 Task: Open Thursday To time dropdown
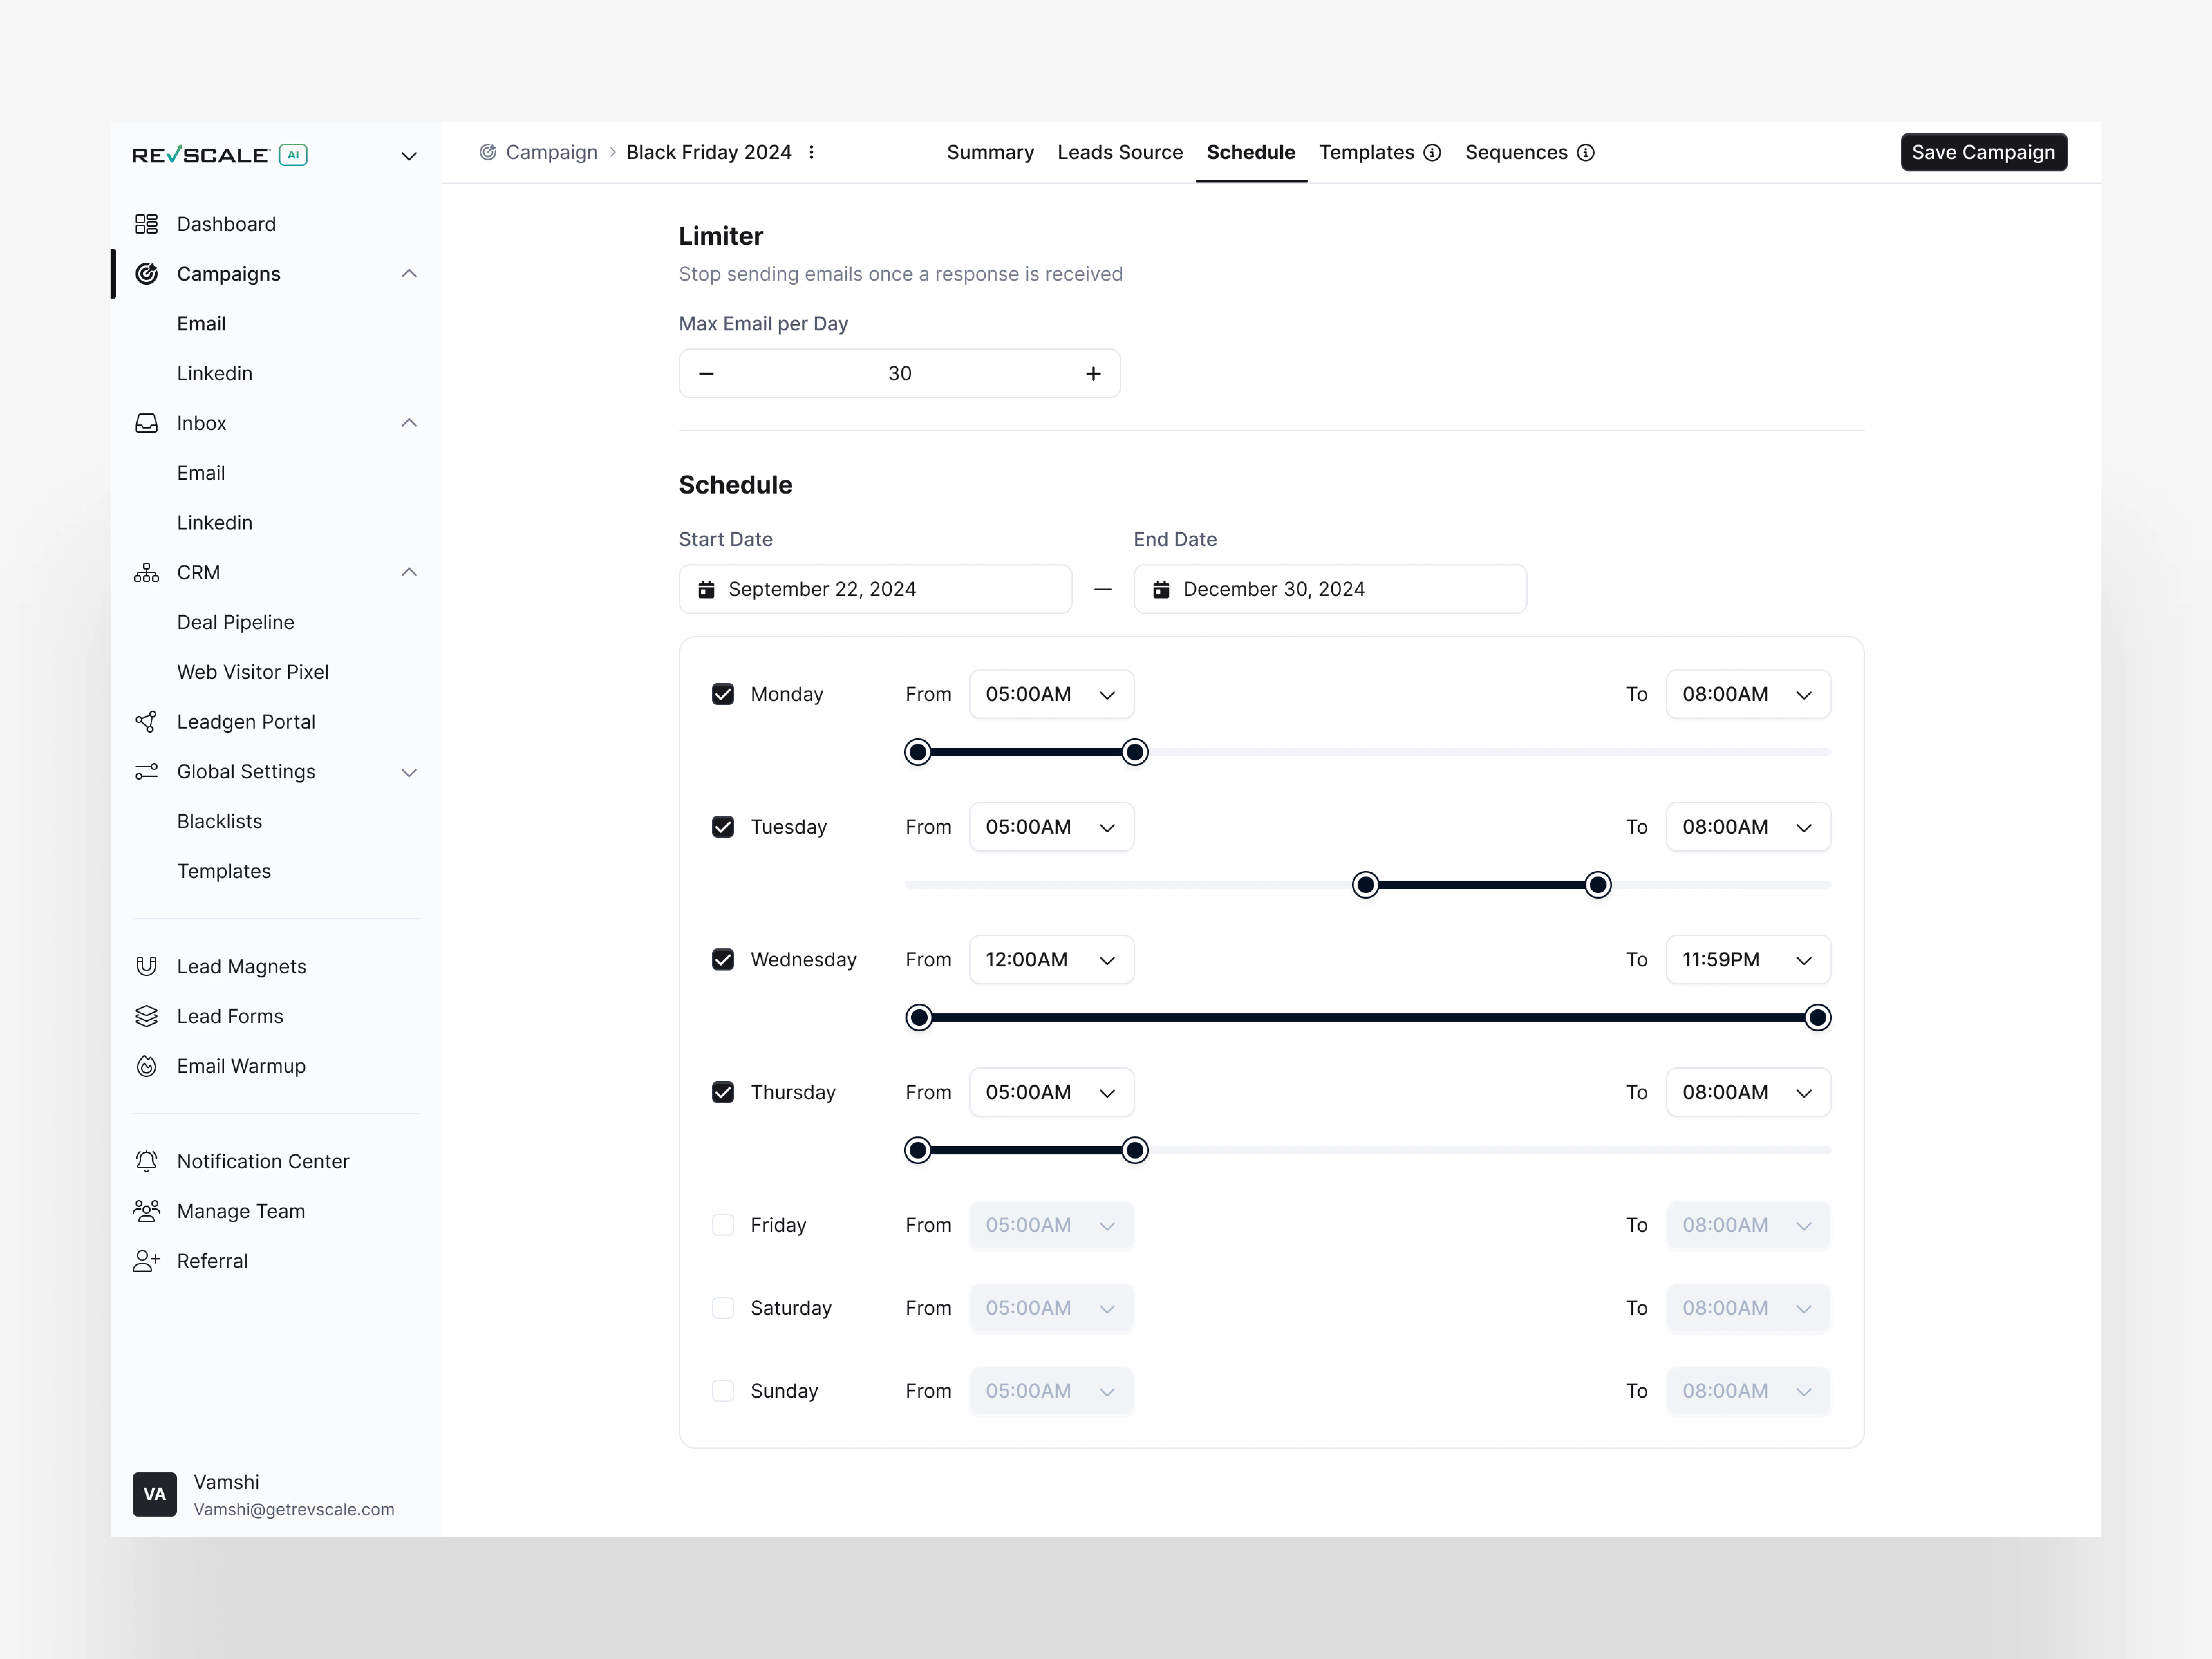[1748, 1092]
